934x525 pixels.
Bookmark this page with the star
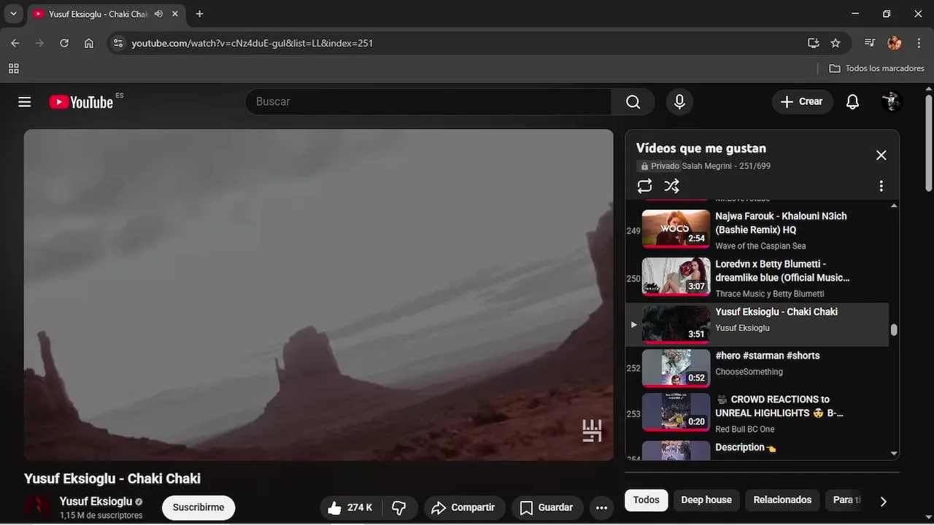pyautogui.click(x=835, y=43)
